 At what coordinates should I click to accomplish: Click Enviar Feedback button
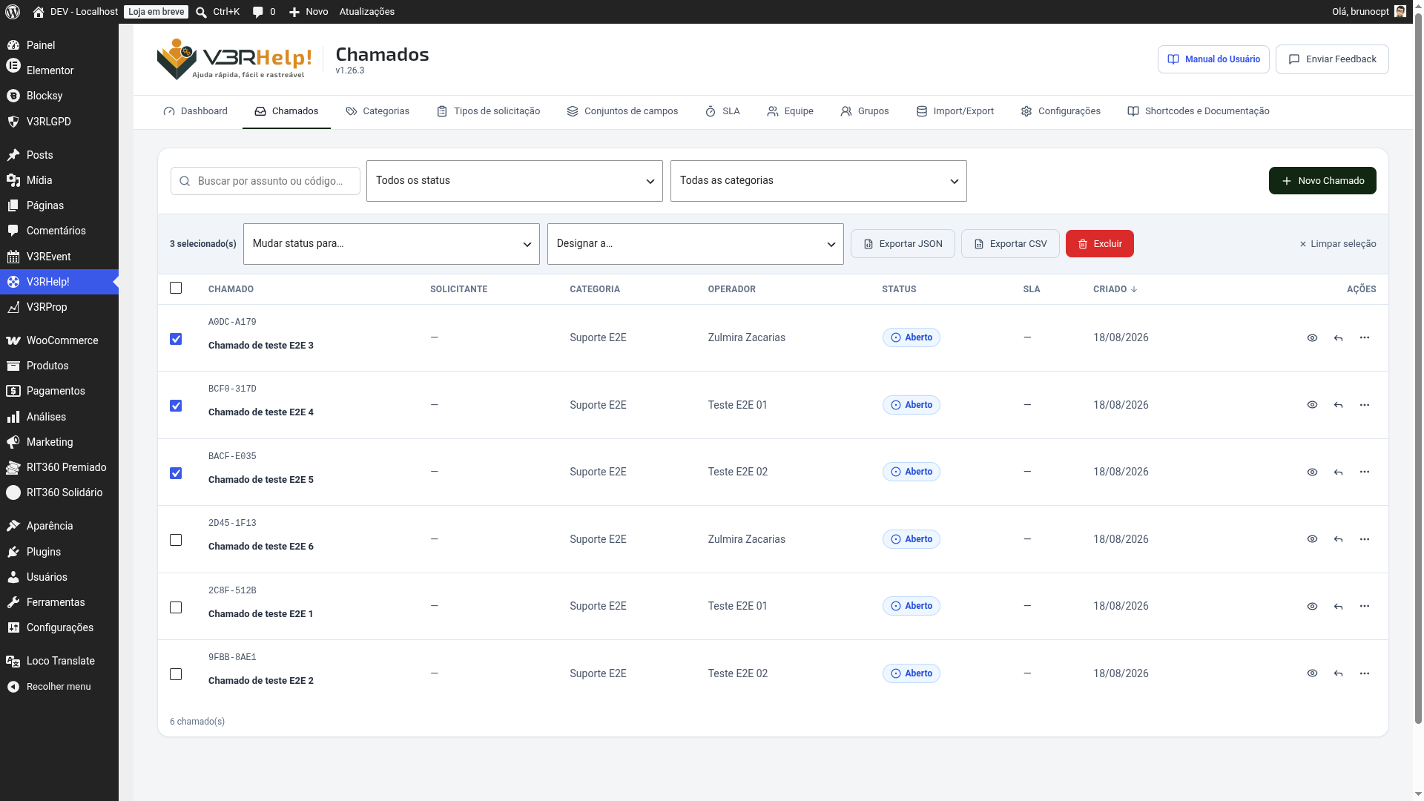[x=1332, y=59]
